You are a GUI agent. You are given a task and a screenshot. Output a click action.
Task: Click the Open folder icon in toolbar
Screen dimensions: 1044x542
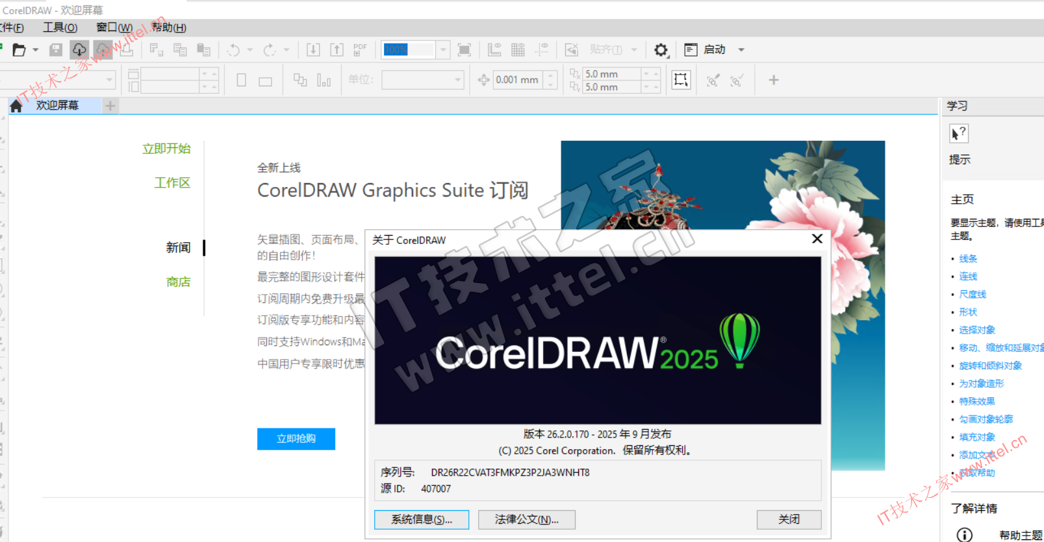(19, 50)
